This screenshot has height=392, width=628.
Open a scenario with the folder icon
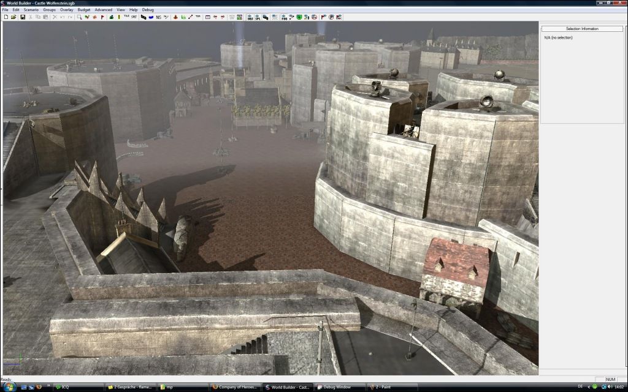(x=13, y=17)
